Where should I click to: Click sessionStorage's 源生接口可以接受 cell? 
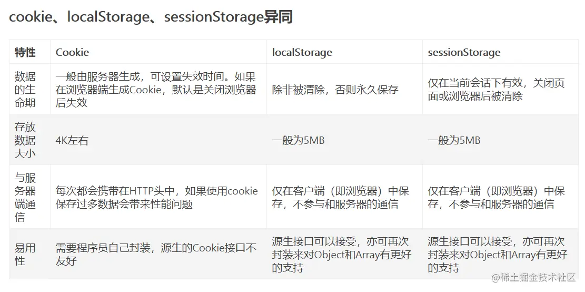(497, 254)
